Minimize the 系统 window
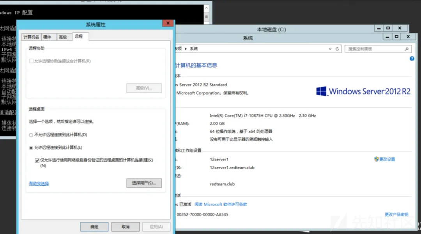Screen dimensions: 421x234 387,37
